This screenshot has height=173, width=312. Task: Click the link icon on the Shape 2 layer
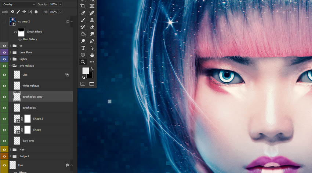tap(22, 119)
